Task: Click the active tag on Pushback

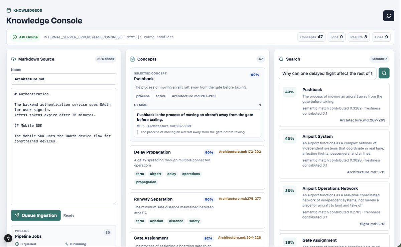Action: 161,96
